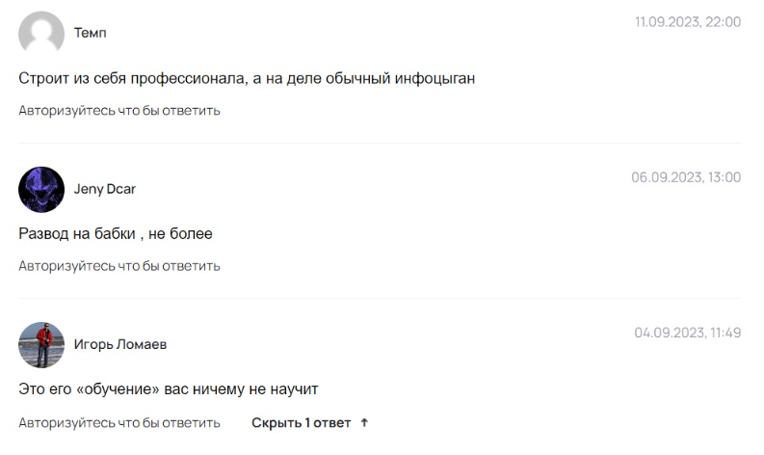This screenshot has width=764, height=455.
Task: Click the comment starting with Строит из себя
Action: [x=247, y=78]
